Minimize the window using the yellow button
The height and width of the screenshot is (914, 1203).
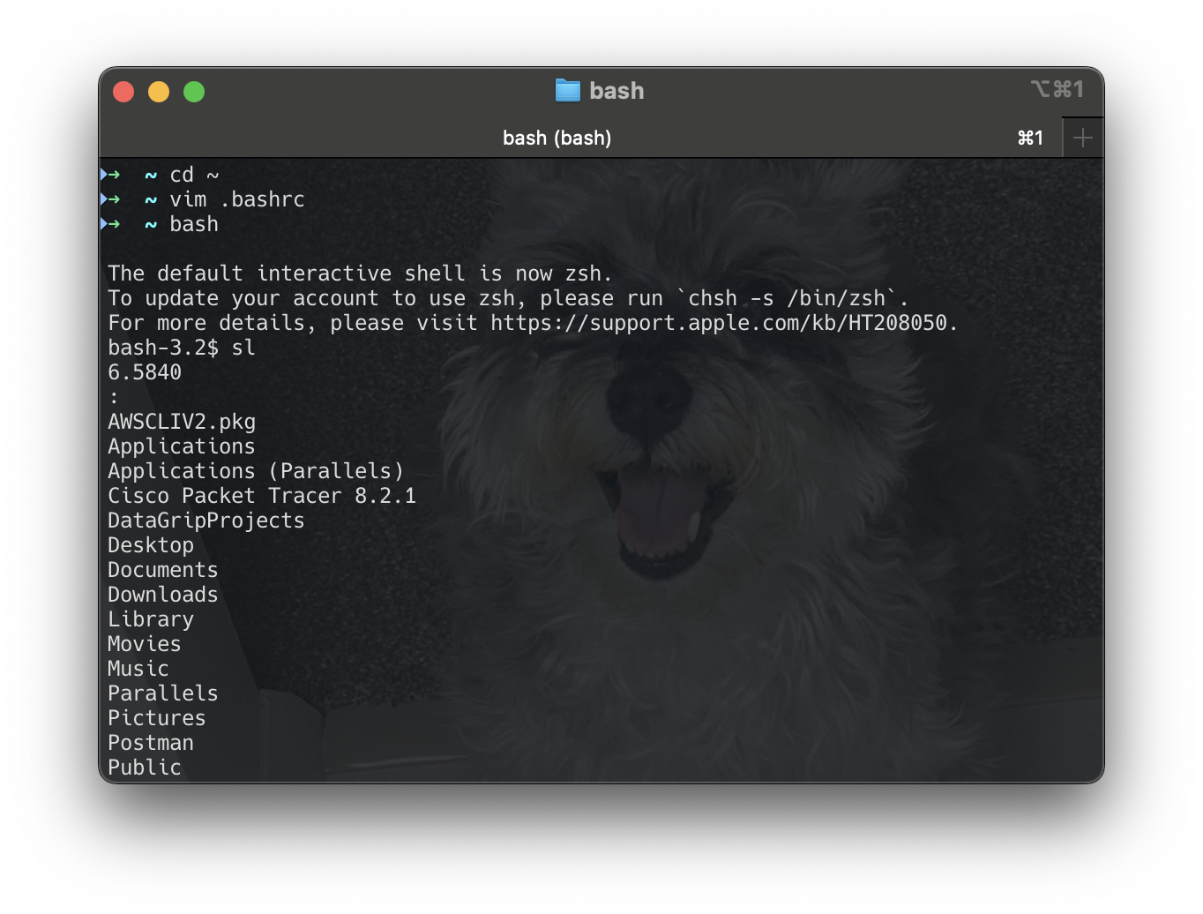pyautogui.click(x=159, y=92)
